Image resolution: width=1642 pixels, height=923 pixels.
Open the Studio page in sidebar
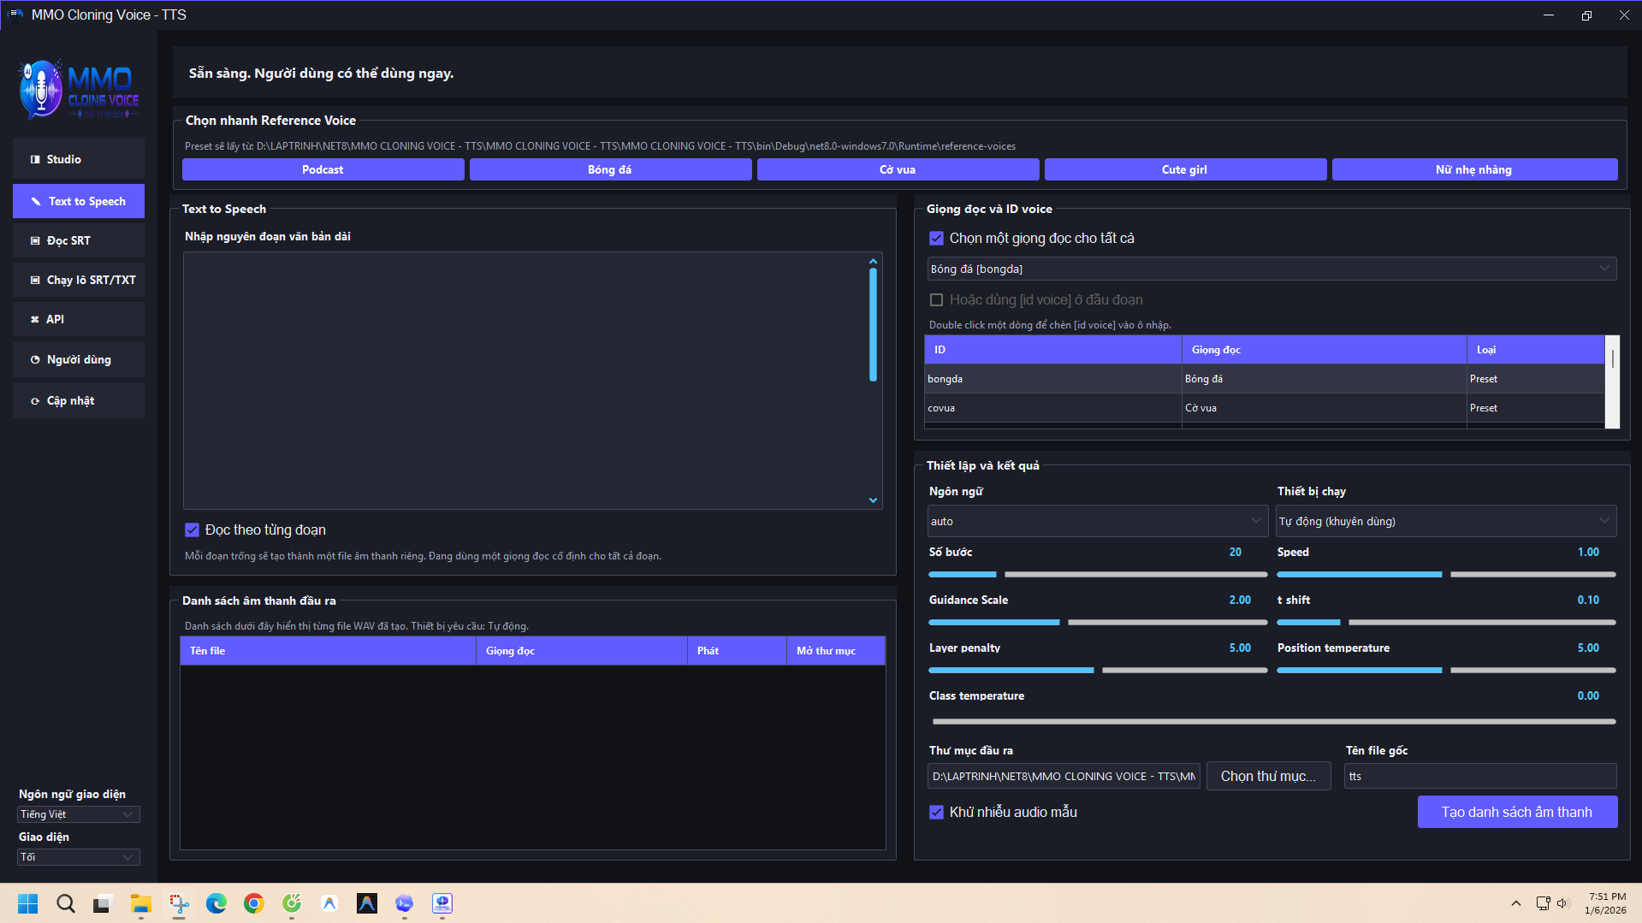tap(79, 159)
